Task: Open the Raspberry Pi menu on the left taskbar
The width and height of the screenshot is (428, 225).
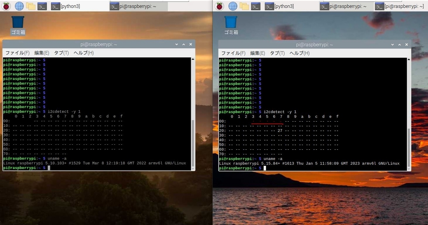Action: point(6,6)
